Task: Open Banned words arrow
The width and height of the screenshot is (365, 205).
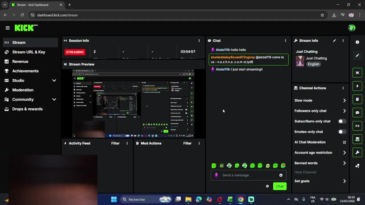Action: click(x=344, y=163)
